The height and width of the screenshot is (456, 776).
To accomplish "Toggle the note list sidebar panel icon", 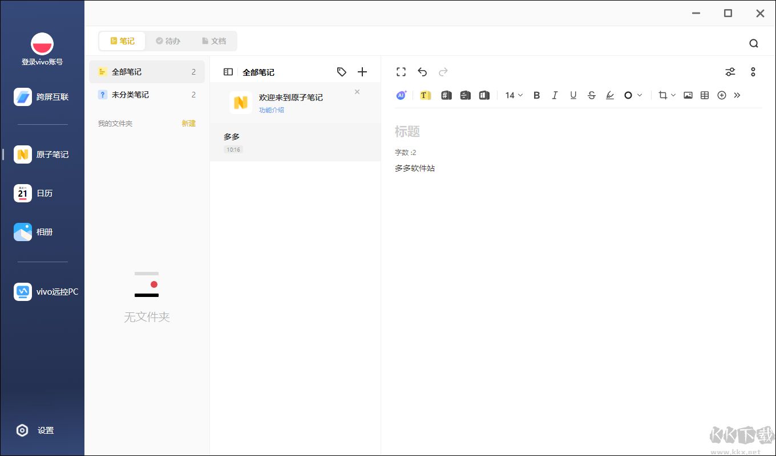I will click(x=228, y=72).
